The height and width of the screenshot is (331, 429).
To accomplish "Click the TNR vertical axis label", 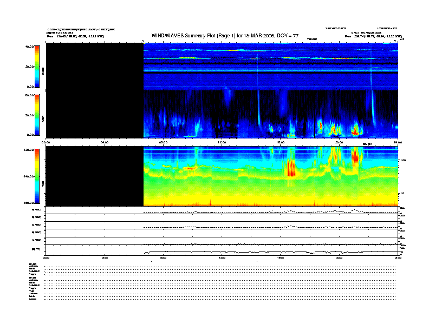I will click(x=43, y=185).
